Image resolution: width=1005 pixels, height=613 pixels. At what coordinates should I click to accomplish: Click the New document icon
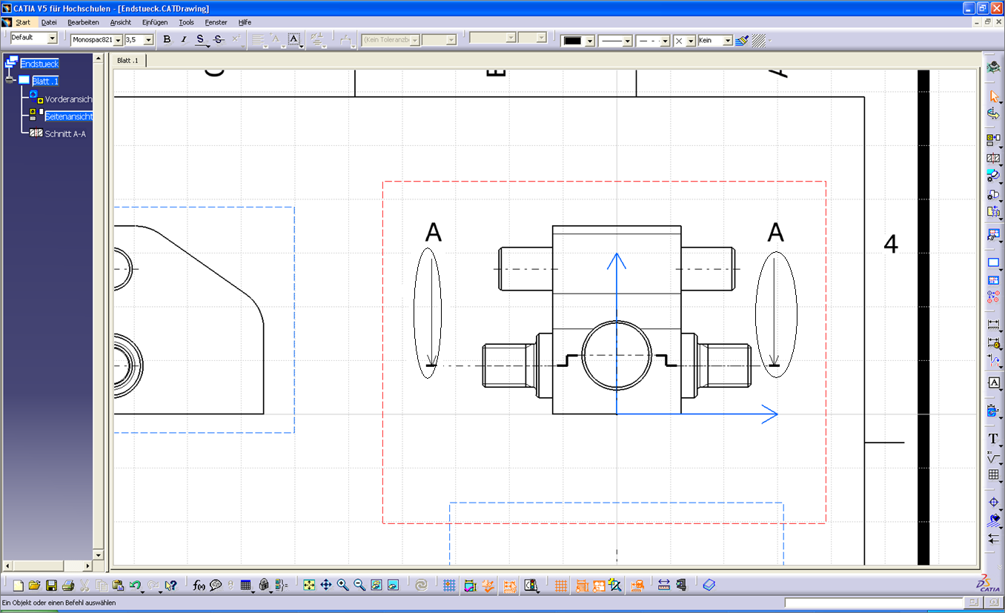coord(19,586)
